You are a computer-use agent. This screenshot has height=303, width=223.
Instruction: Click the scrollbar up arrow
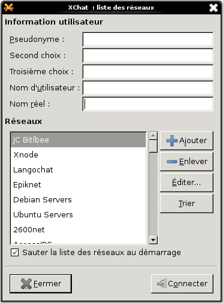(153, 136)
